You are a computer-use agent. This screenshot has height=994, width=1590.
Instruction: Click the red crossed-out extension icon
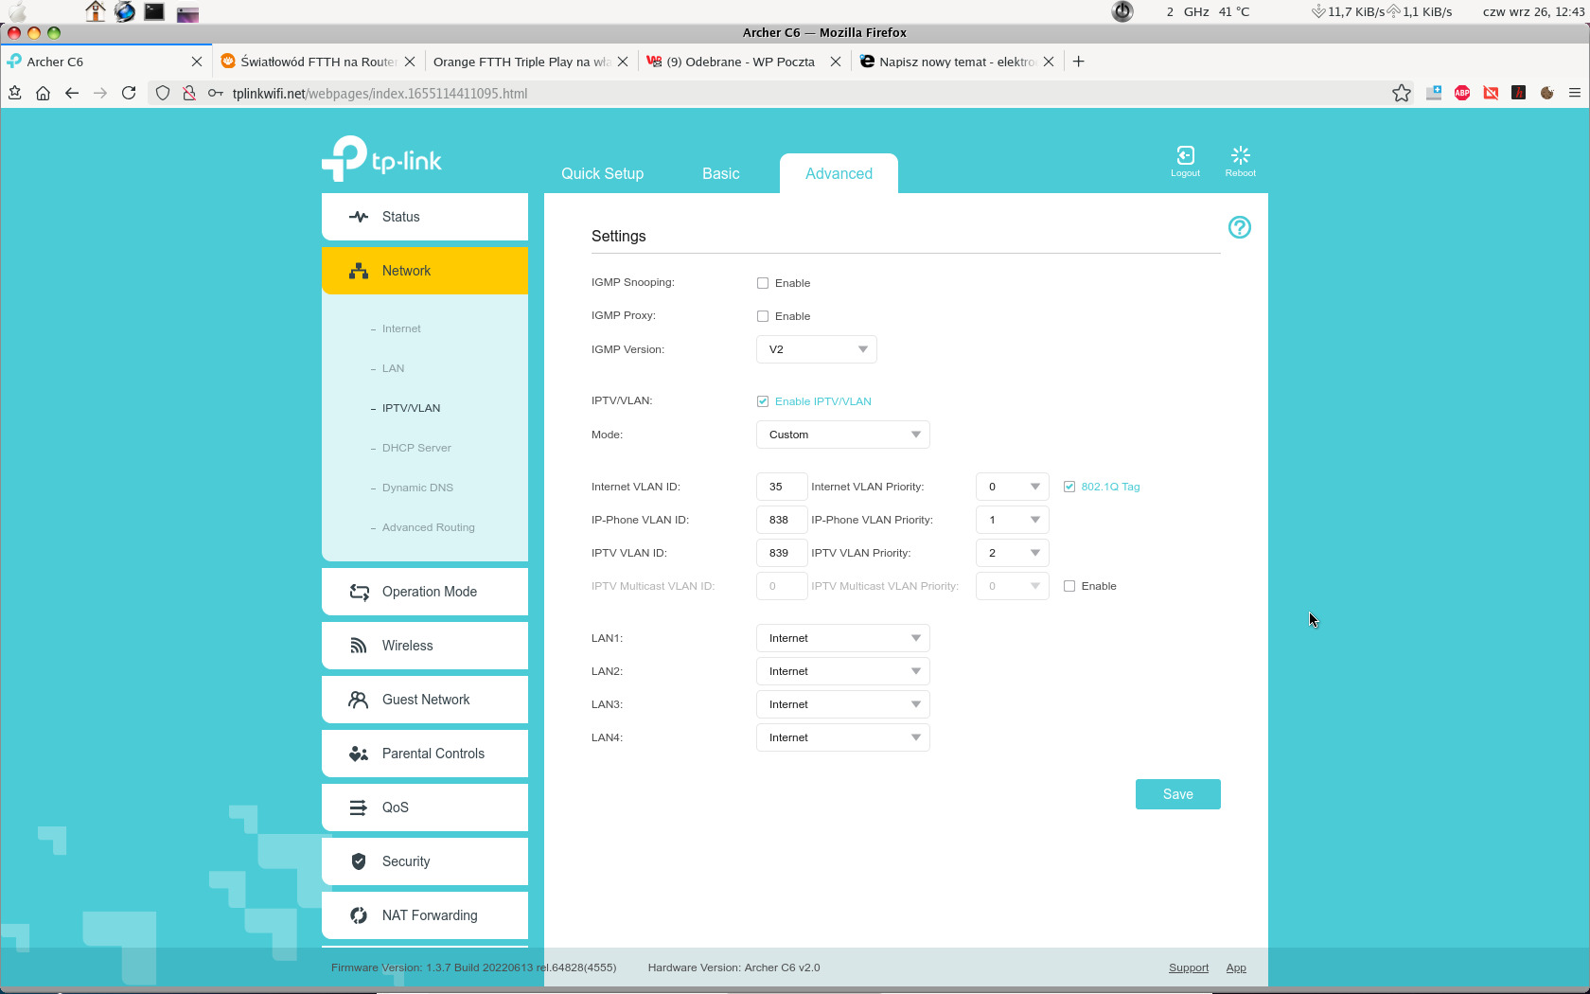point(1491,93)
